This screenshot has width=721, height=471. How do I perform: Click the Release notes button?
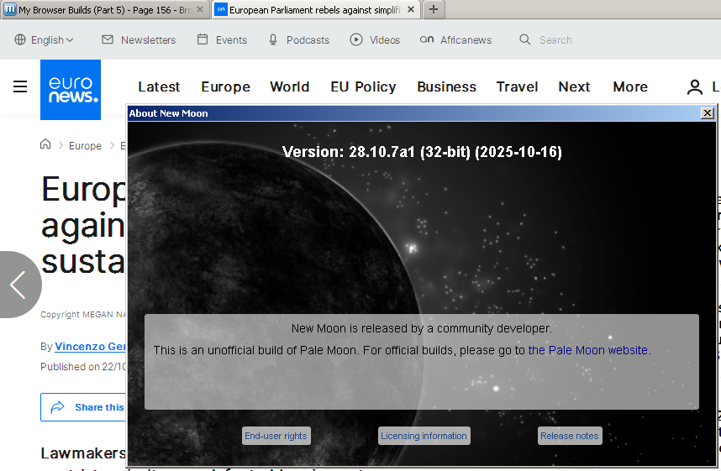point(569,436)
